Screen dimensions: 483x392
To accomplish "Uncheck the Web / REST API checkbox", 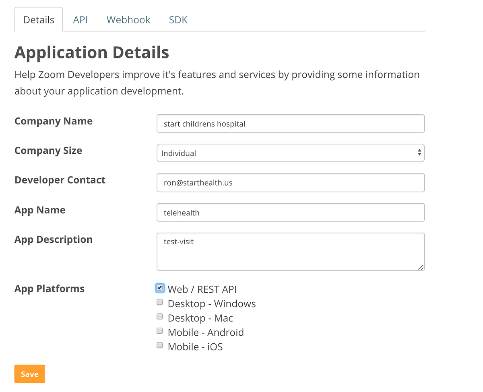I will pos(160,288).
